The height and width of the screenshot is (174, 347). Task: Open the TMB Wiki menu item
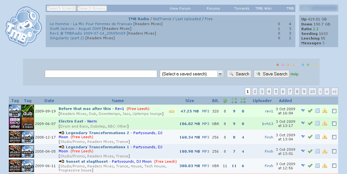pyautogui.click(x=263, y=8)
